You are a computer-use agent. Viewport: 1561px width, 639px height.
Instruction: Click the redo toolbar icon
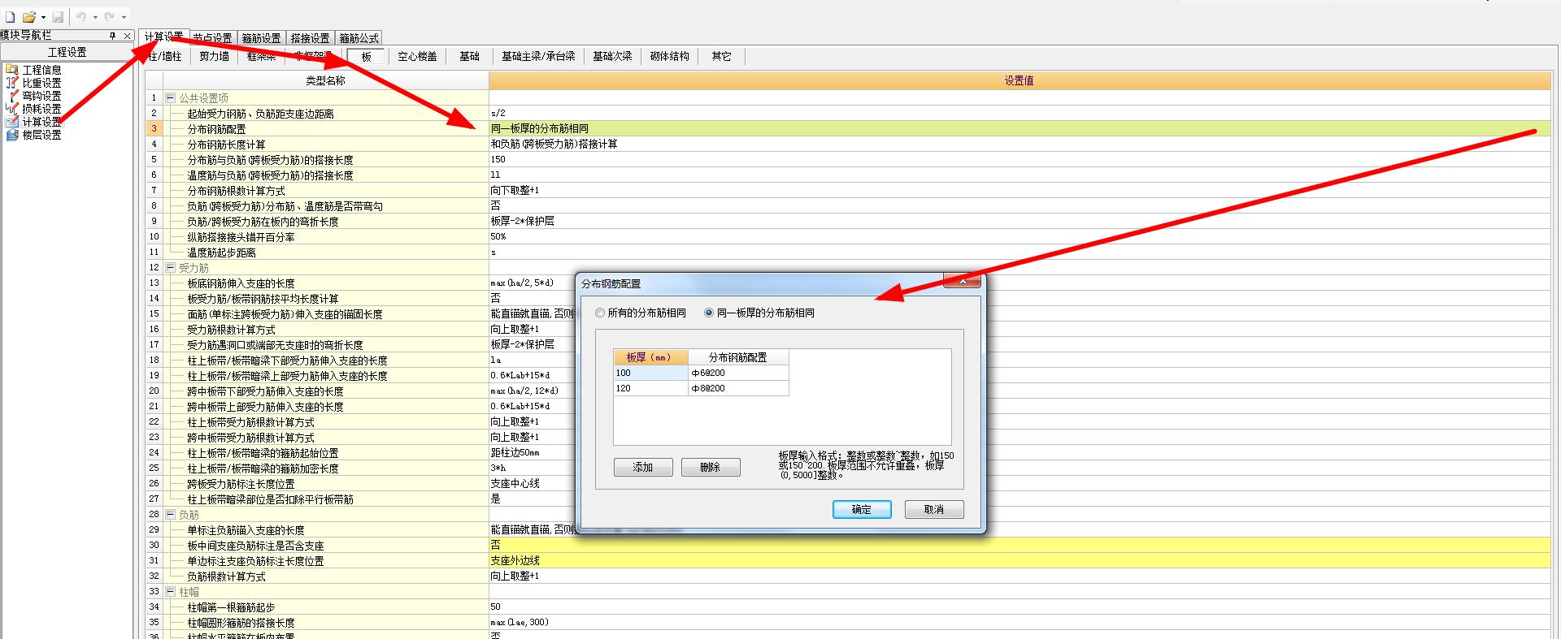[110, 17]
